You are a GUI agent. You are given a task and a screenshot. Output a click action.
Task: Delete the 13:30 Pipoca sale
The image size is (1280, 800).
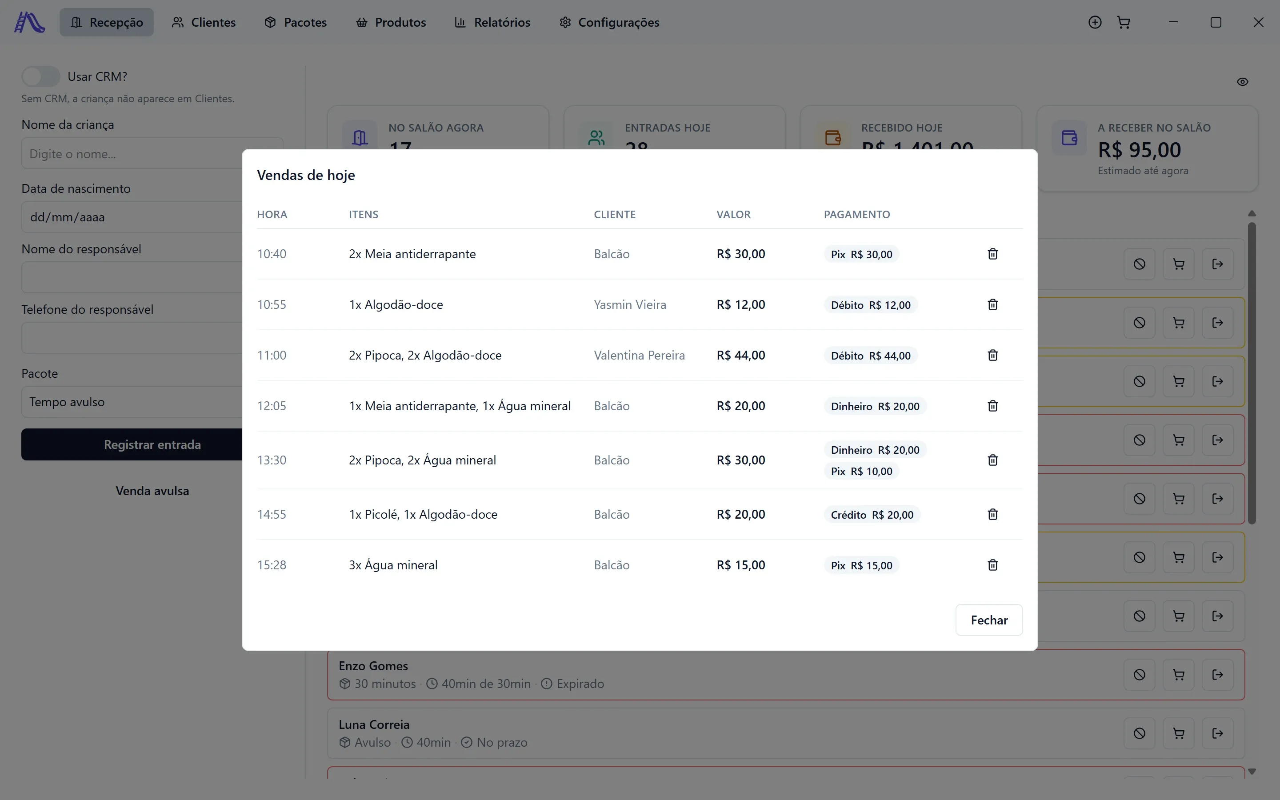click(992, 460)
